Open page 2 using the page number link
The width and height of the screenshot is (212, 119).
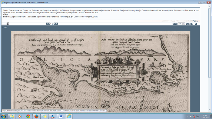point(52,24)
